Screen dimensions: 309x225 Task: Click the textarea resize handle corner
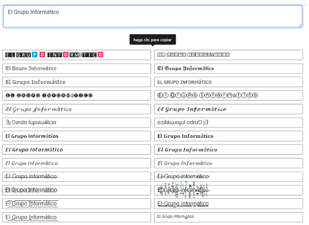(300, 25)
